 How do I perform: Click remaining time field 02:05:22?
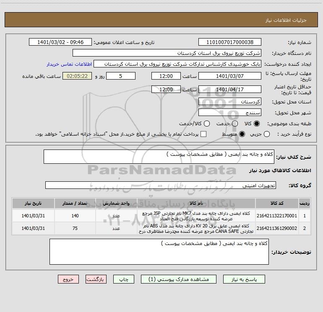(77, 76)
